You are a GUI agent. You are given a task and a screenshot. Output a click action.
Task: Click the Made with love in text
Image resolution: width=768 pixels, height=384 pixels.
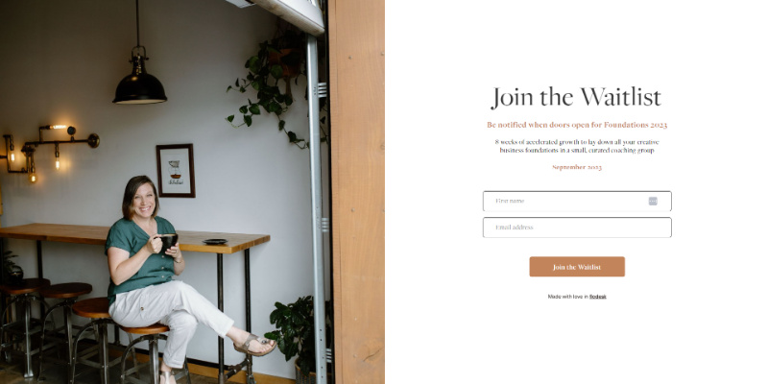pyautogui.click(x=567, y=297)
